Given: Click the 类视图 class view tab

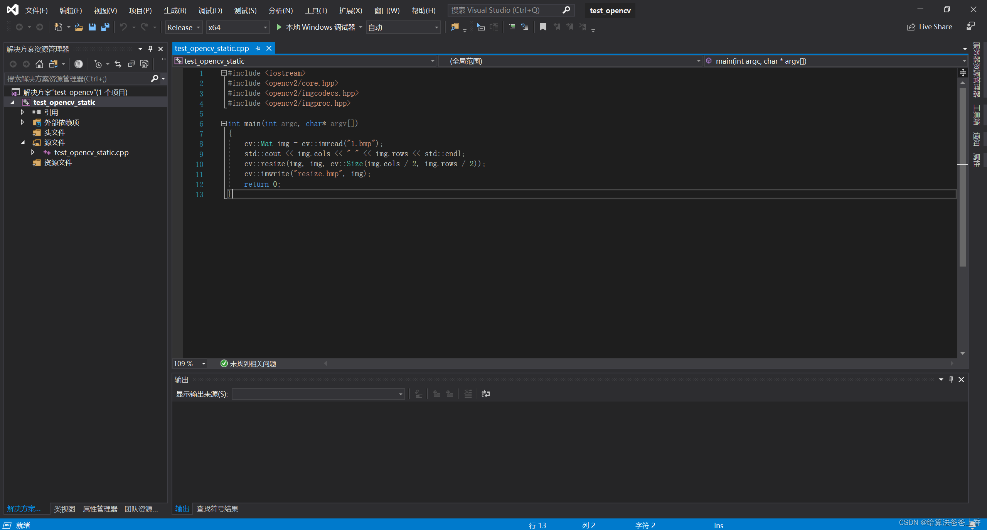Looking at the screenshot, I should coord(65,508).
